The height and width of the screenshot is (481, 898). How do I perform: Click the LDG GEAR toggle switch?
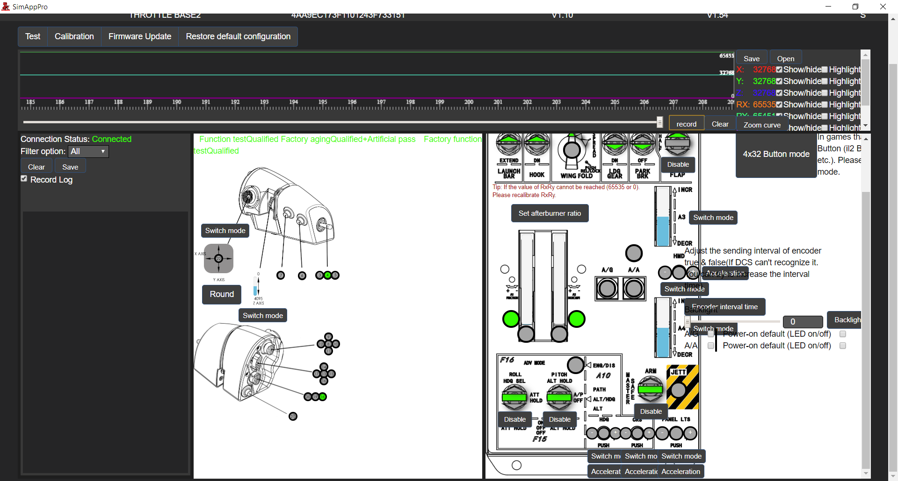tap(615, 144)
